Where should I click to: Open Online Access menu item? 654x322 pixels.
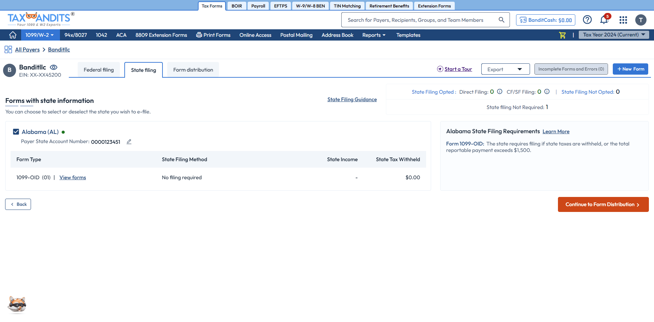255,35
